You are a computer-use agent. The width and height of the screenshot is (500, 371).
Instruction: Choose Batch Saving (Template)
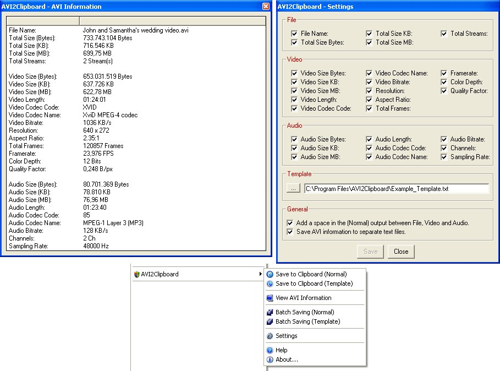tap(316, 321)
